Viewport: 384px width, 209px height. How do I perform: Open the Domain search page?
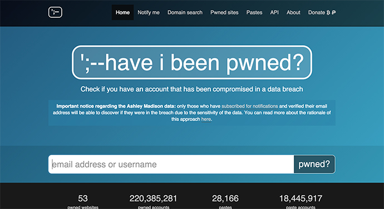tap(185, 12)
